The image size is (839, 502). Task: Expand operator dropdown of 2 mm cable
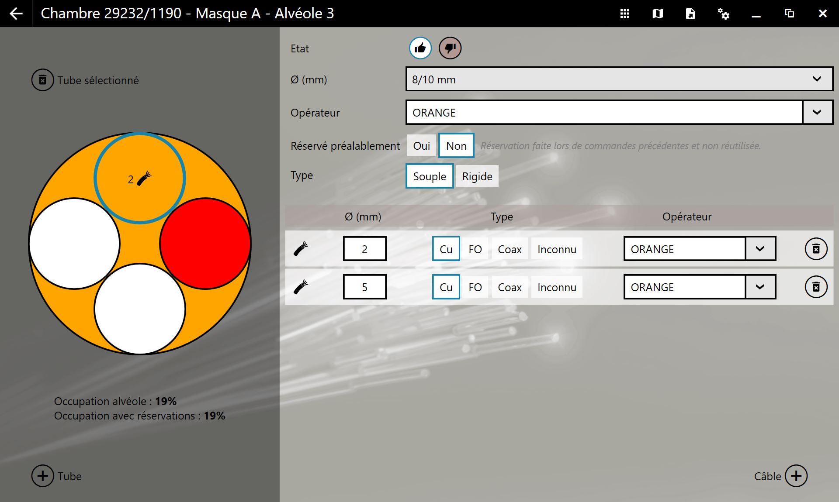click(x=760, y=249)
